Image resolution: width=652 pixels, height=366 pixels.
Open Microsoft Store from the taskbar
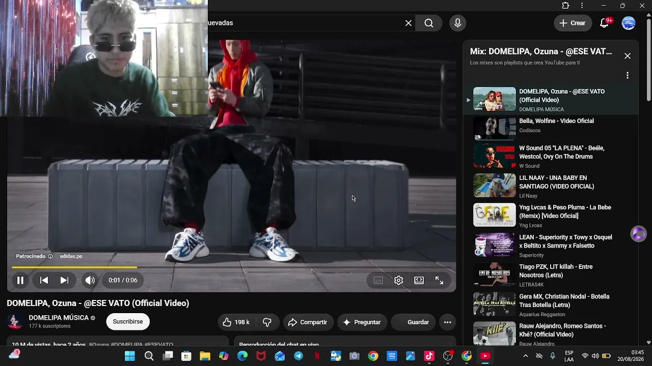tap(186, 356)
